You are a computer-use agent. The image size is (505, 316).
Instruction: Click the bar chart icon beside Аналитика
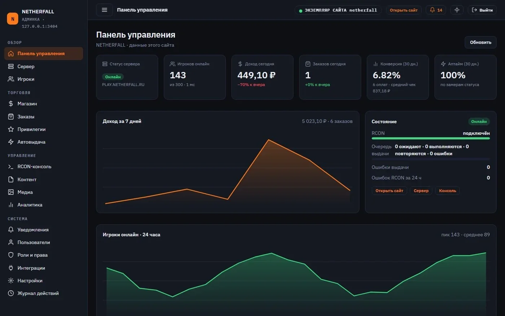pos(11,205)
